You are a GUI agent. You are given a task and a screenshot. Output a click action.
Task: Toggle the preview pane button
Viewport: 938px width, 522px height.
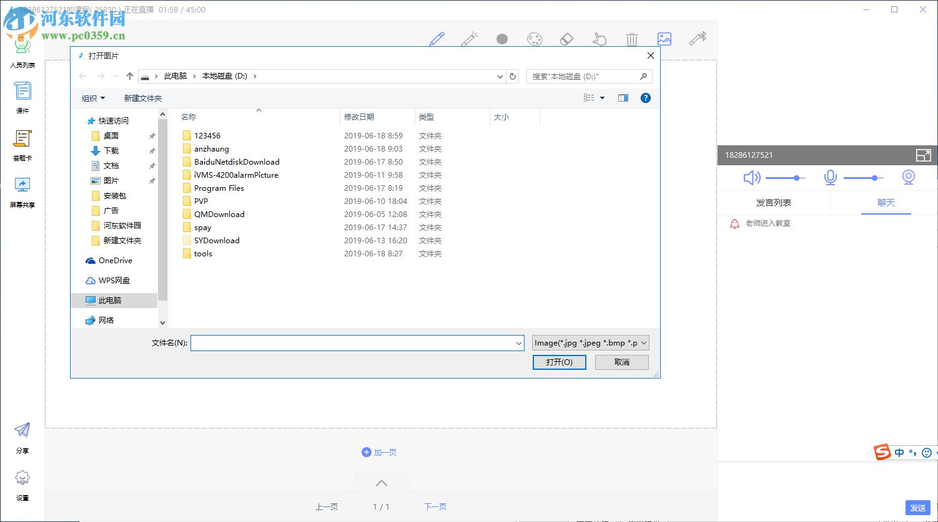pos(623,98)
